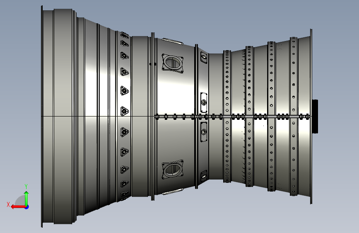Select the lower square flanged port on casing
The width and height of the screenshot is (359, 233).
click(173, 170)
